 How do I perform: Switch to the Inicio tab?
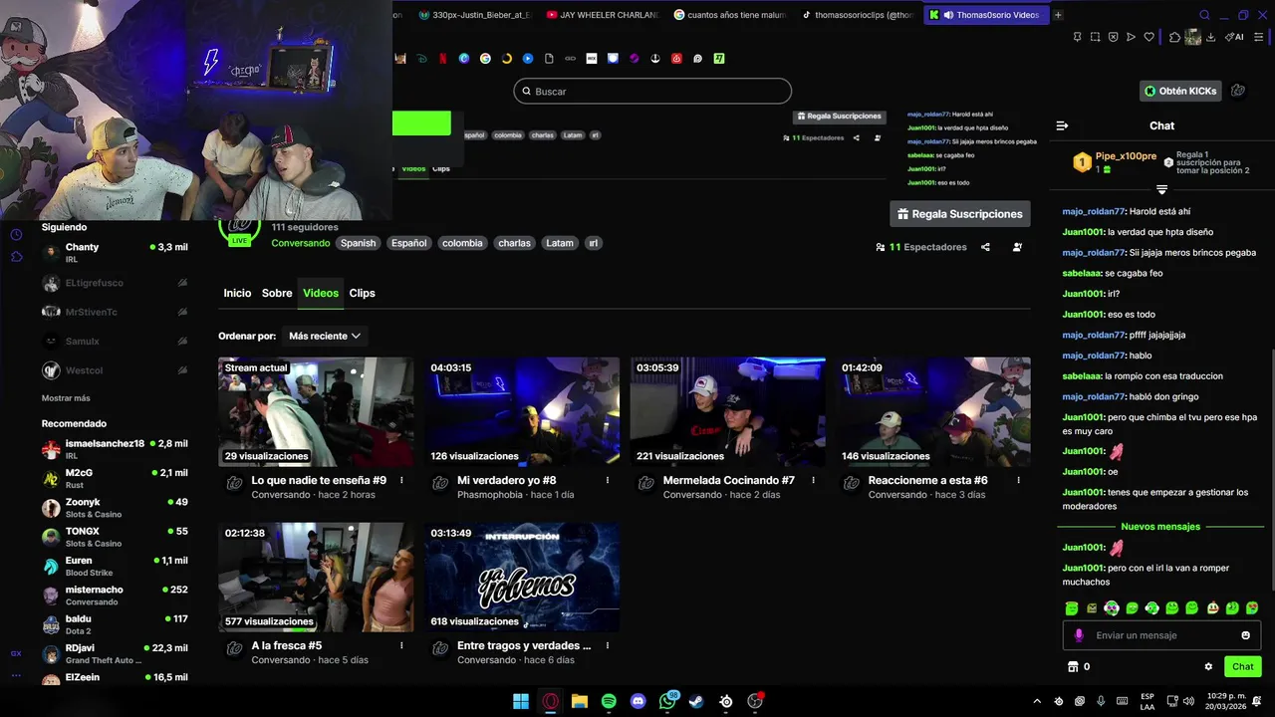coord(237,293)
